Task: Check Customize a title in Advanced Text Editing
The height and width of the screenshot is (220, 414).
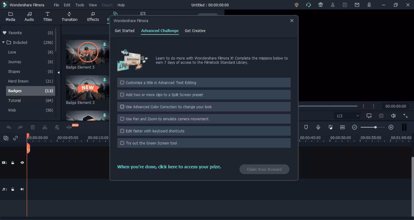Action: tap(122, 83)
